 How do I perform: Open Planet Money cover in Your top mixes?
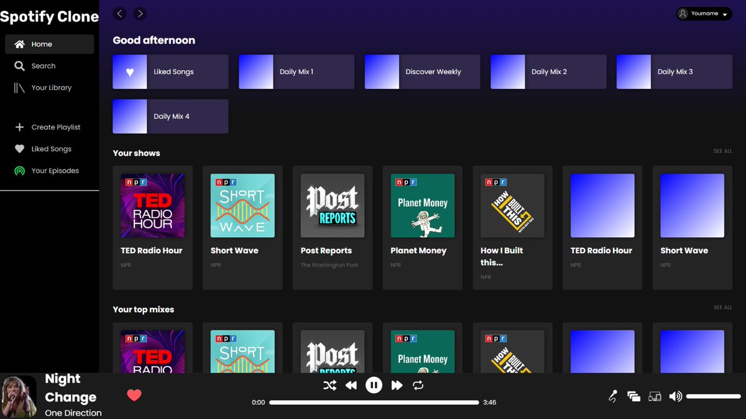coord(423,351)
